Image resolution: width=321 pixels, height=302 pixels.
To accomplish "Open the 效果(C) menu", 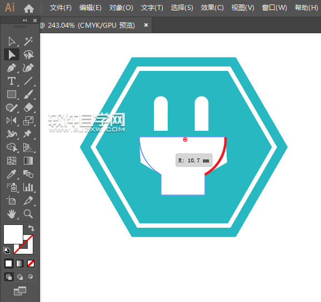I will point(212,8).
